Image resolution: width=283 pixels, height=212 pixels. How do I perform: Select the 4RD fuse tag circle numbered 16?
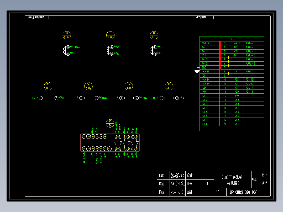point(169,86)
